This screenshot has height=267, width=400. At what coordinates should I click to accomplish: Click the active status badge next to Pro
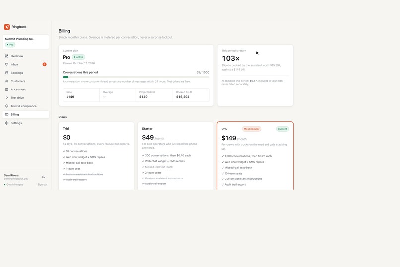click(x=78, y=57)
